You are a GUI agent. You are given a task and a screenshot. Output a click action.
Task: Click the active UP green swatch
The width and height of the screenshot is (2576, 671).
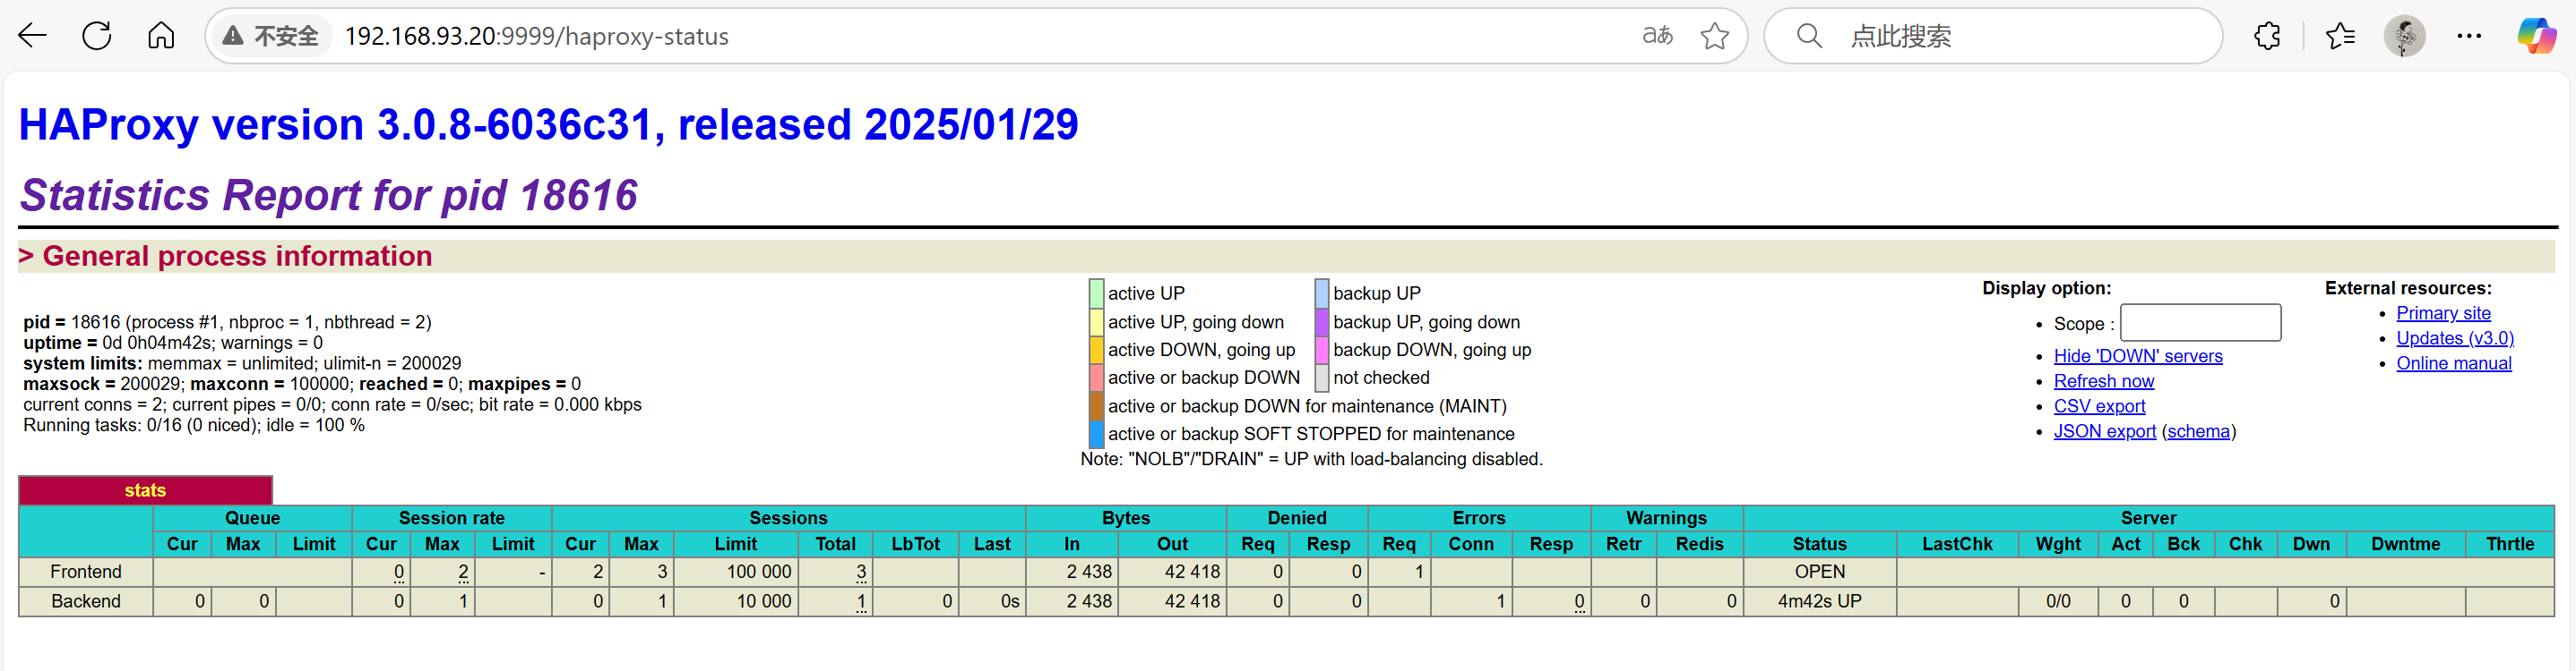(1096, 293)
